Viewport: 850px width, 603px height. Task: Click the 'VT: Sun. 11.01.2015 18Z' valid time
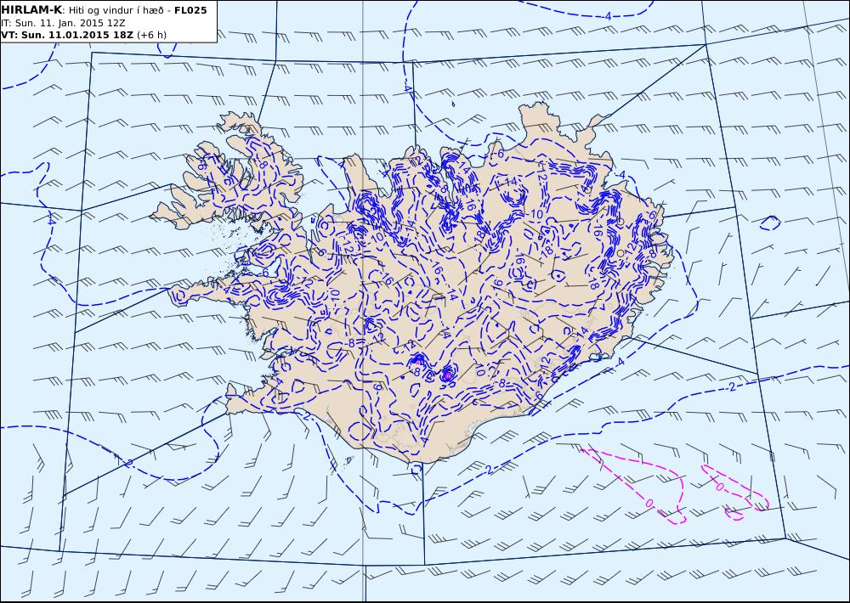pyautogui.click(x=67, y=35)
